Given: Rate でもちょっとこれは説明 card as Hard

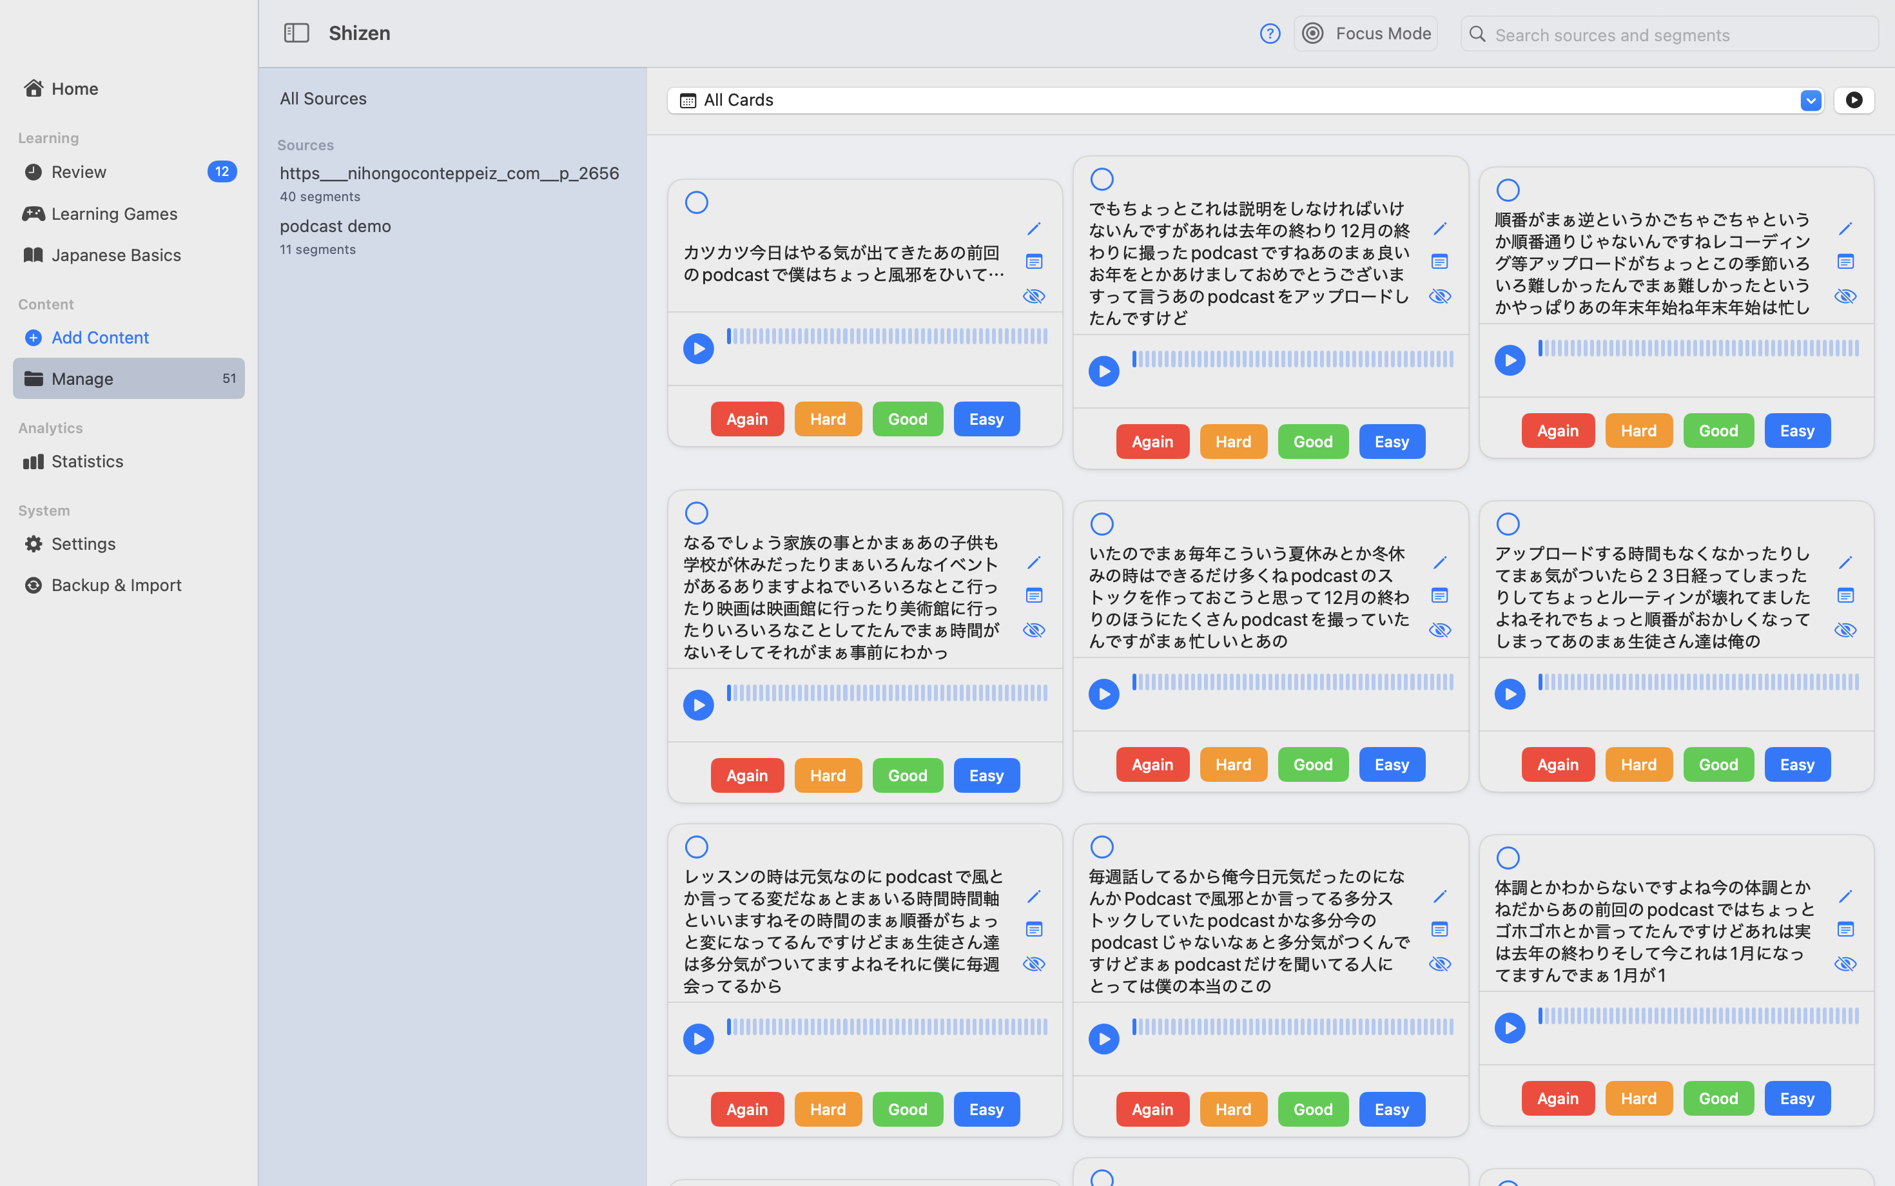Looking at the screenshot, I should pos(1233,442).
